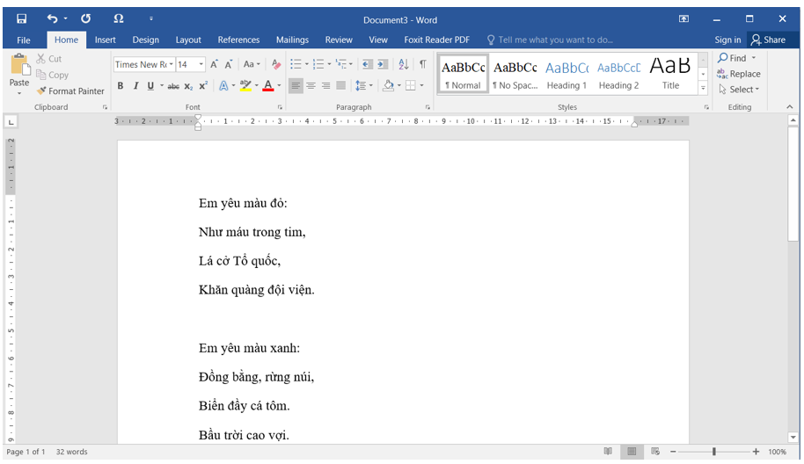
Task: Center the text
Action: coord(311,85)
